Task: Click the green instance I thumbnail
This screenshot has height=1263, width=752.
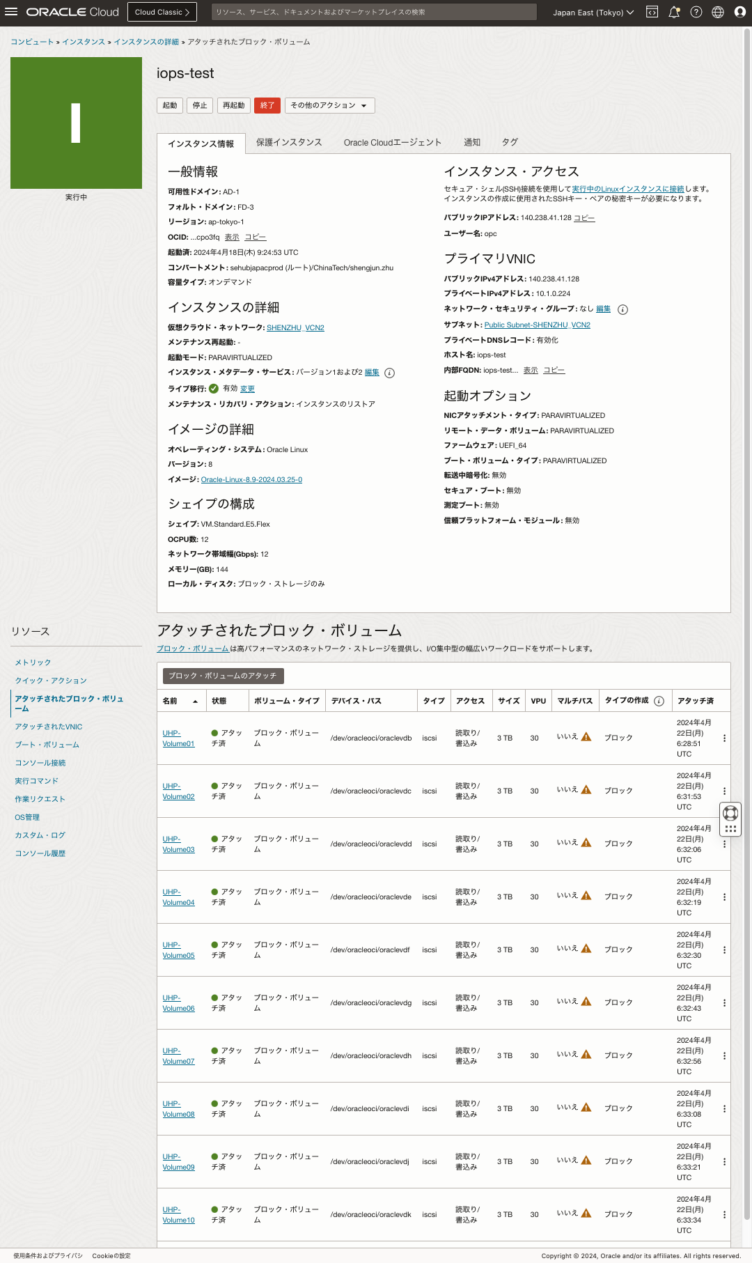Action: click(x=76, y=123)
